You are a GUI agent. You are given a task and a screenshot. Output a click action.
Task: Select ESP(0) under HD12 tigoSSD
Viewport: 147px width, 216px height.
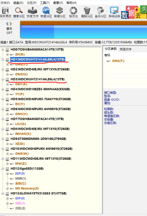20,173
